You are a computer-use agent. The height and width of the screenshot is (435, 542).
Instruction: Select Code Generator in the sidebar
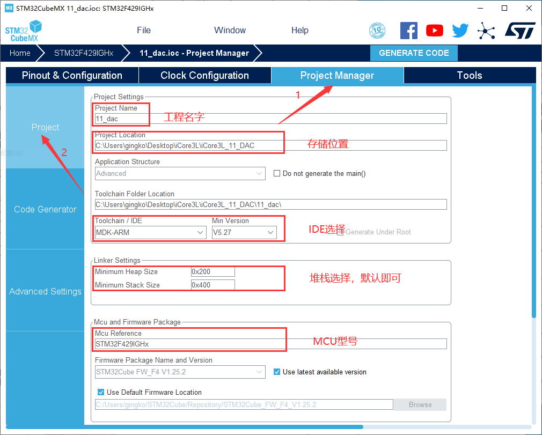click(45, 209)
